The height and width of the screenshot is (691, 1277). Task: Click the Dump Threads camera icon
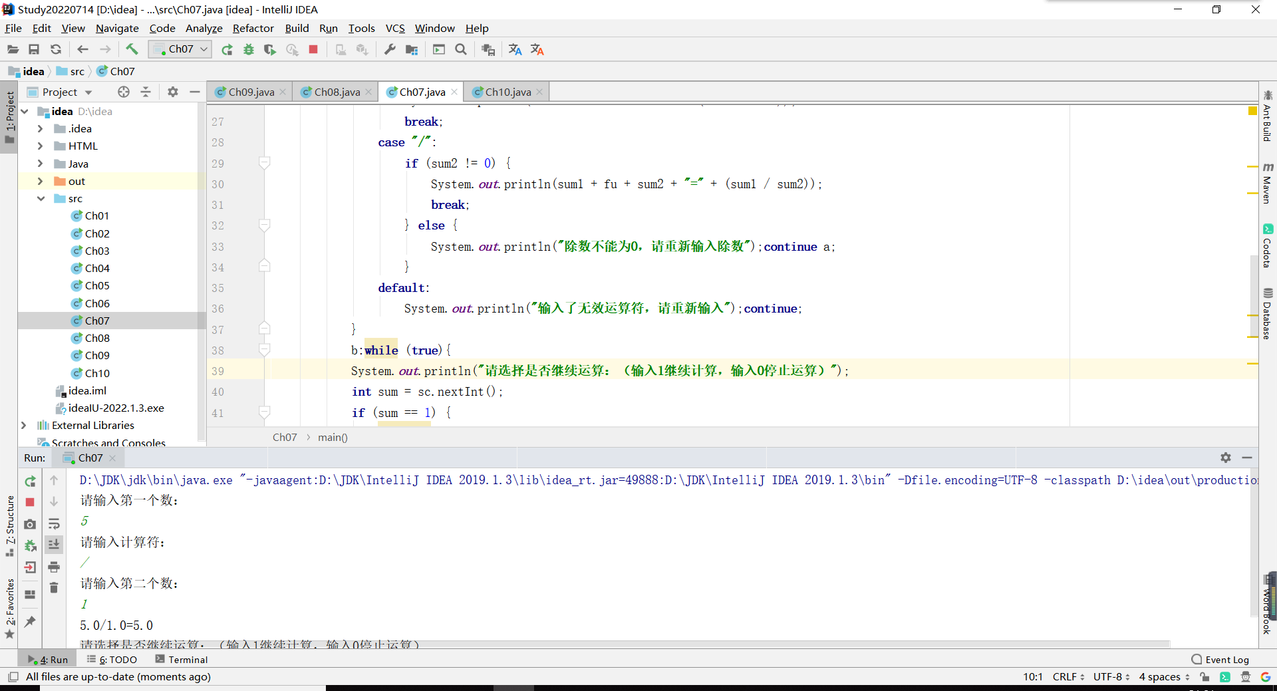(x=30, y=525)
